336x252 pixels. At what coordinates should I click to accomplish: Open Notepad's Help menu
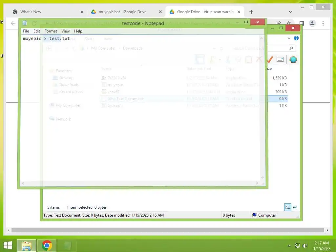(x=78, y=31)
